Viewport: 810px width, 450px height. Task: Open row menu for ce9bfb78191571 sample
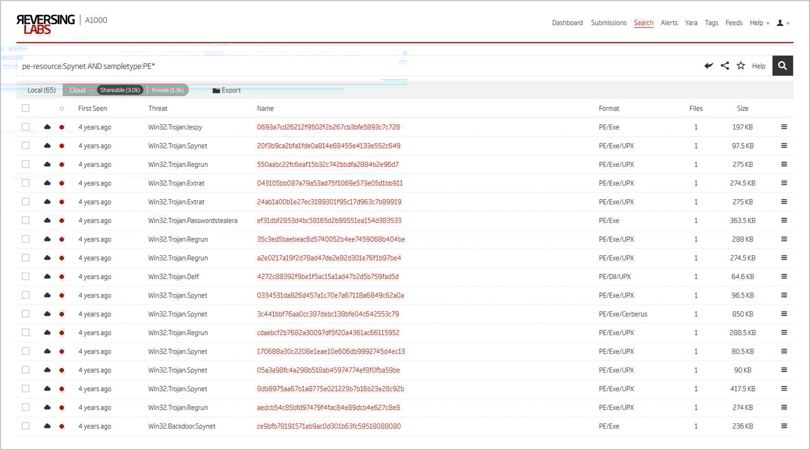(x=784, y=426)
